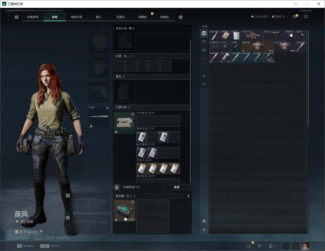
Task: Click the swap arrows on safe box
Action: (133, 202)
